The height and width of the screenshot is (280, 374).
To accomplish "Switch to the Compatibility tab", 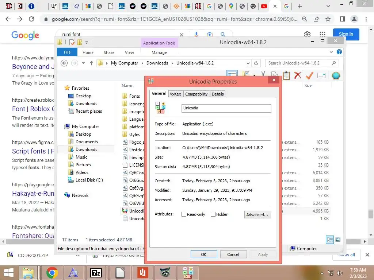I will point(196,94).
